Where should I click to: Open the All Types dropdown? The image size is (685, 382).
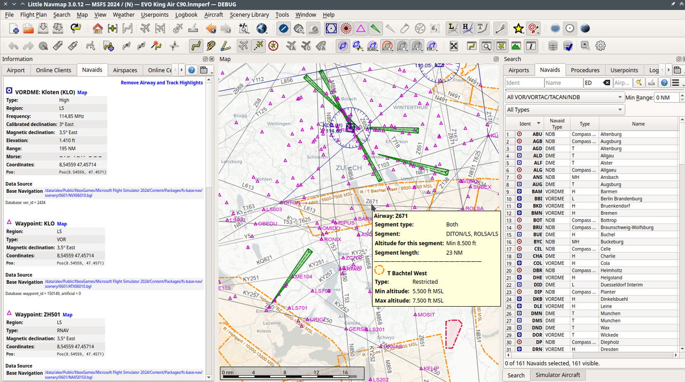pyautogui.click(x=565, y=110)
